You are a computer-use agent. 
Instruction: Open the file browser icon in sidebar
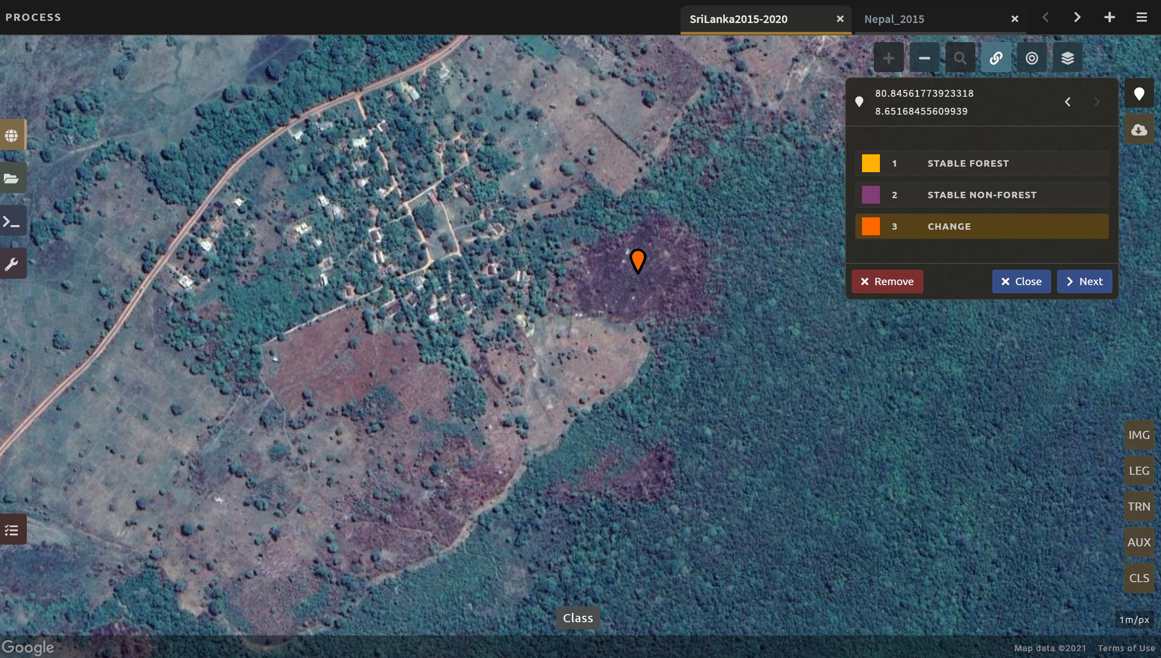tap(12, 178)
